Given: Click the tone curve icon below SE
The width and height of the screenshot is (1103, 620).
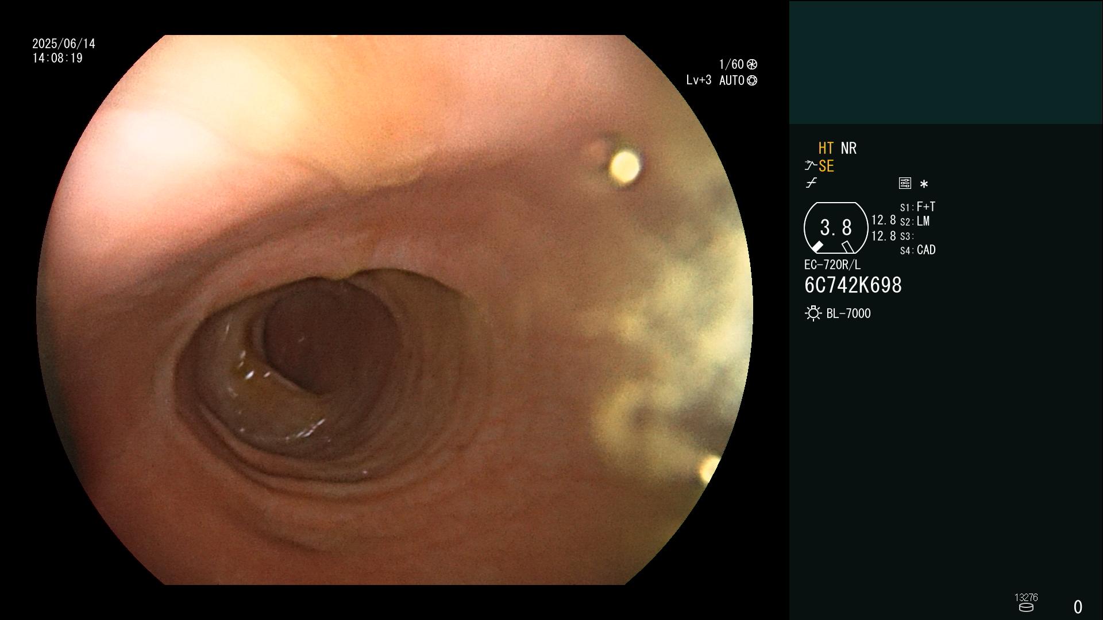Looking at the screenshot, I should point(811,183).
